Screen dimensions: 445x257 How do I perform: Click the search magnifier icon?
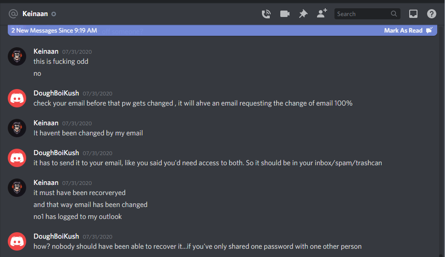[x=394, y=14]
